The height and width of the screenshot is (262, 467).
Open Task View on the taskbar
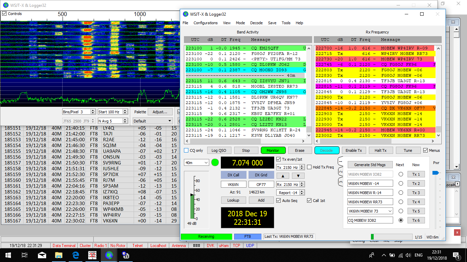pyautogui.click(x=25, y=255)
